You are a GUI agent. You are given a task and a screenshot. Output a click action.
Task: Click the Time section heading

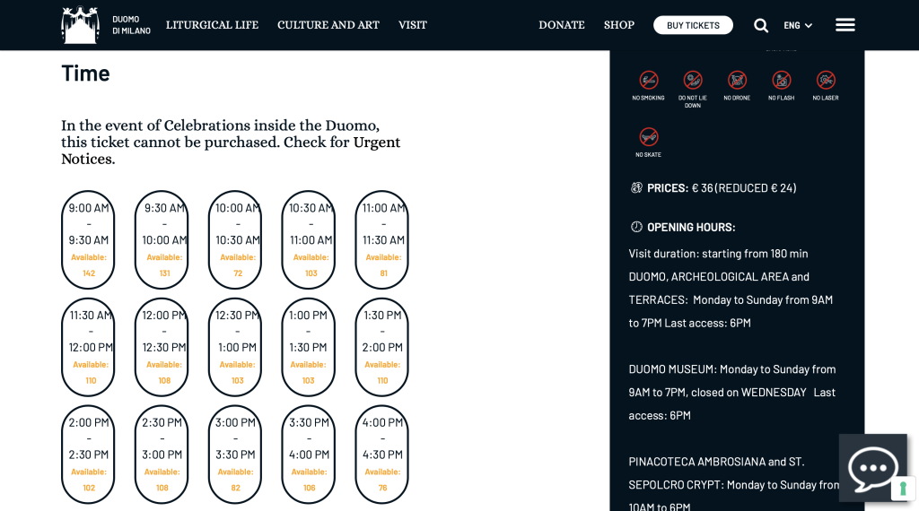click(85, 74)
